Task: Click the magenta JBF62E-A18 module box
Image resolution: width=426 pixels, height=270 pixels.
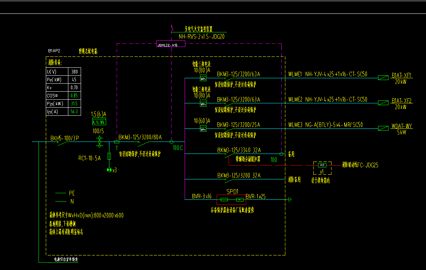Action: click(171, 44)
